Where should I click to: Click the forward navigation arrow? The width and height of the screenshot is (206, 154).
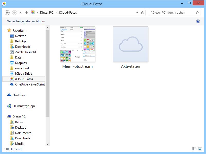point(14,13)
